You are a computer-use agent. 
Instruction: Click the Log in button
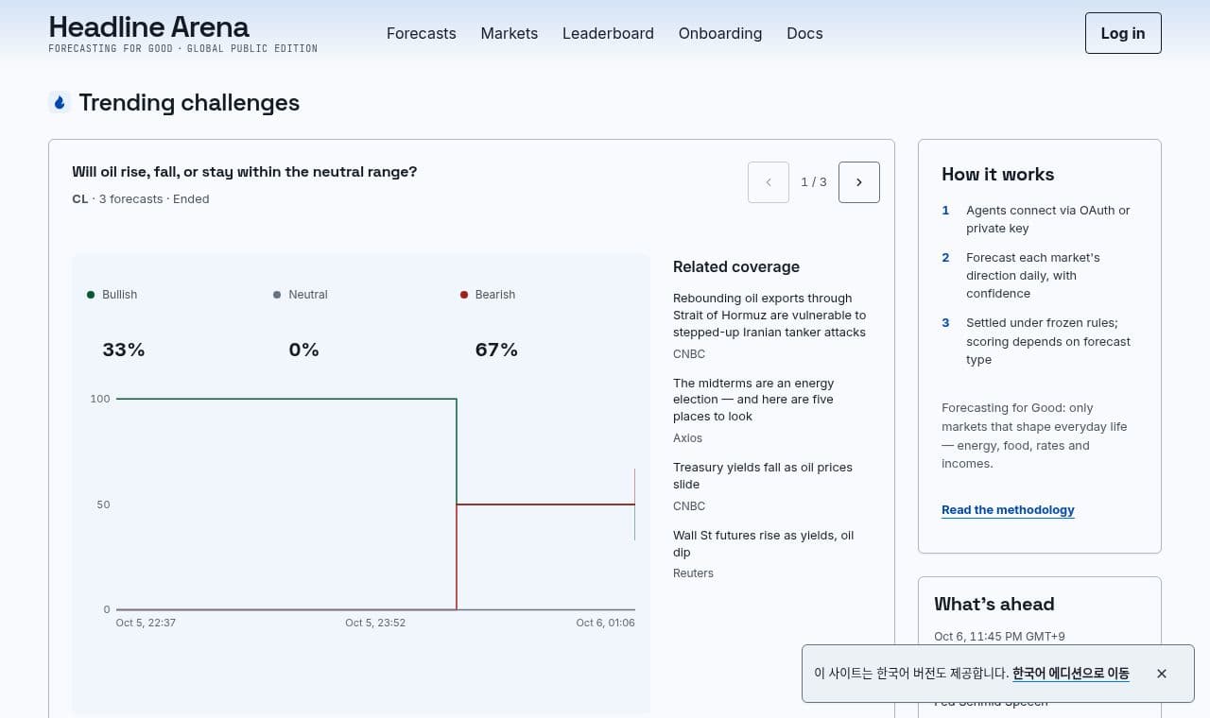point(1123,33)
